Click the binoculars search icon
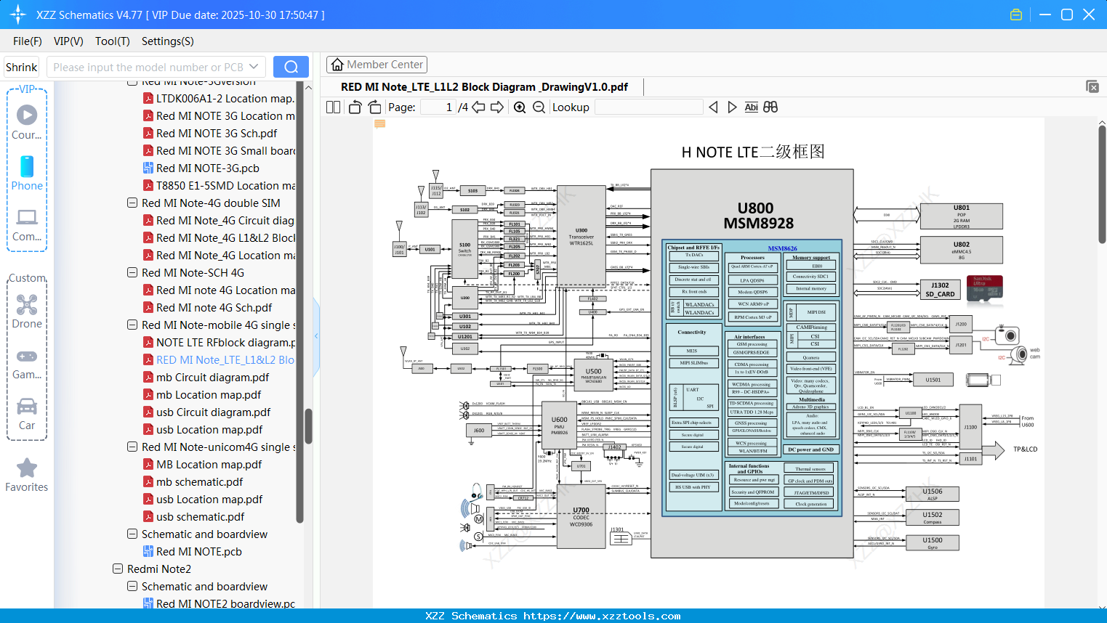Image resolution: width=1107 pixels, height=623 pixels. click(770, 107)
